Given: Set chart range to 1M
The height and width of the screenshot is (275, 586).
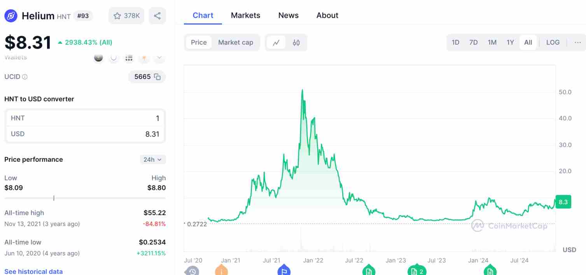Looking at the screenshot, I should pyautogui.click(x=492, y=42).
